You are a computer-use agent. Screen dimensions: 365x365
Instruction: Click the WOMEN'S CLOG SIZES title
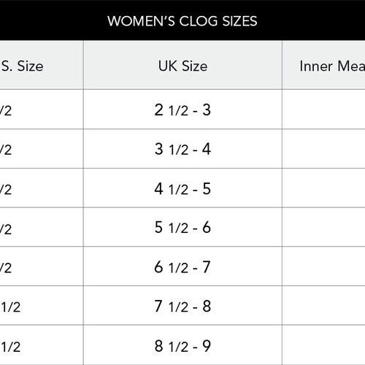(x=182, y=21)
